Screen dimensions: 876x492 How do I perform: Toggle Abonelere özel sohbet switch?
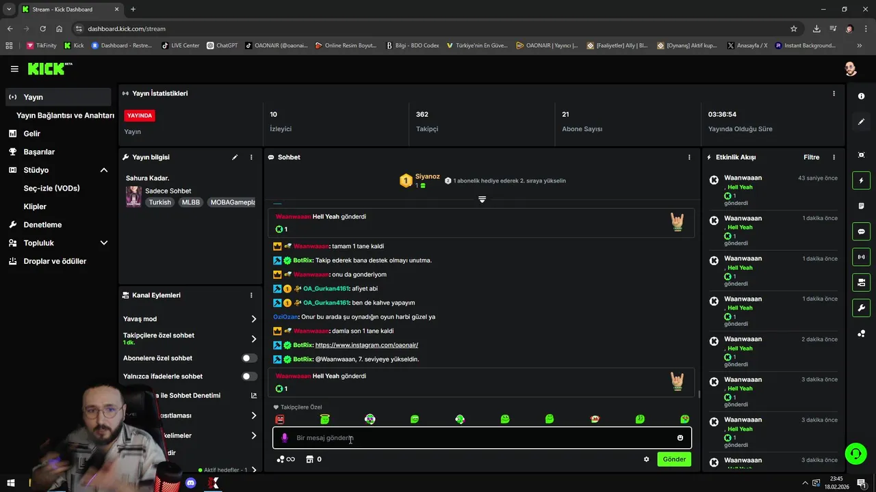coord(249,358)
